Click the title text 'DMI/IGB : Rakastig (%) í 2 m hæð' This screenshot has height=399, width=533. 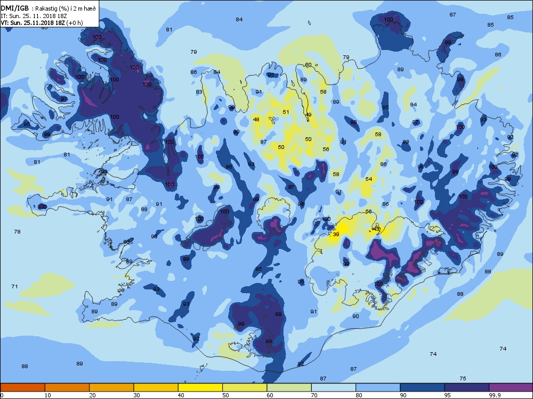49,9
